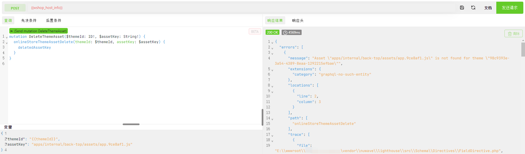Collapse the "errors" array in response
The image size is (525, 154).
point(272,48)
